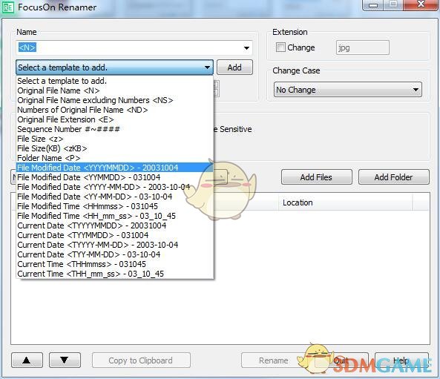Select File Modified Date <YYYYMMDD> option
The height and width of the screenshot is (379, 440).
[114, 168]
